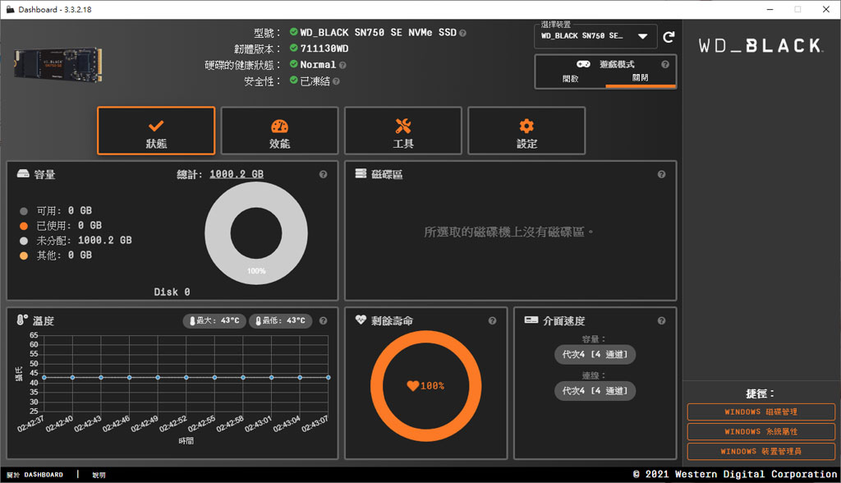Viewport: 841px width, 483px height.
Task: Click the heart icon beside 剩餘壽命
Action: tap(361, 320)
